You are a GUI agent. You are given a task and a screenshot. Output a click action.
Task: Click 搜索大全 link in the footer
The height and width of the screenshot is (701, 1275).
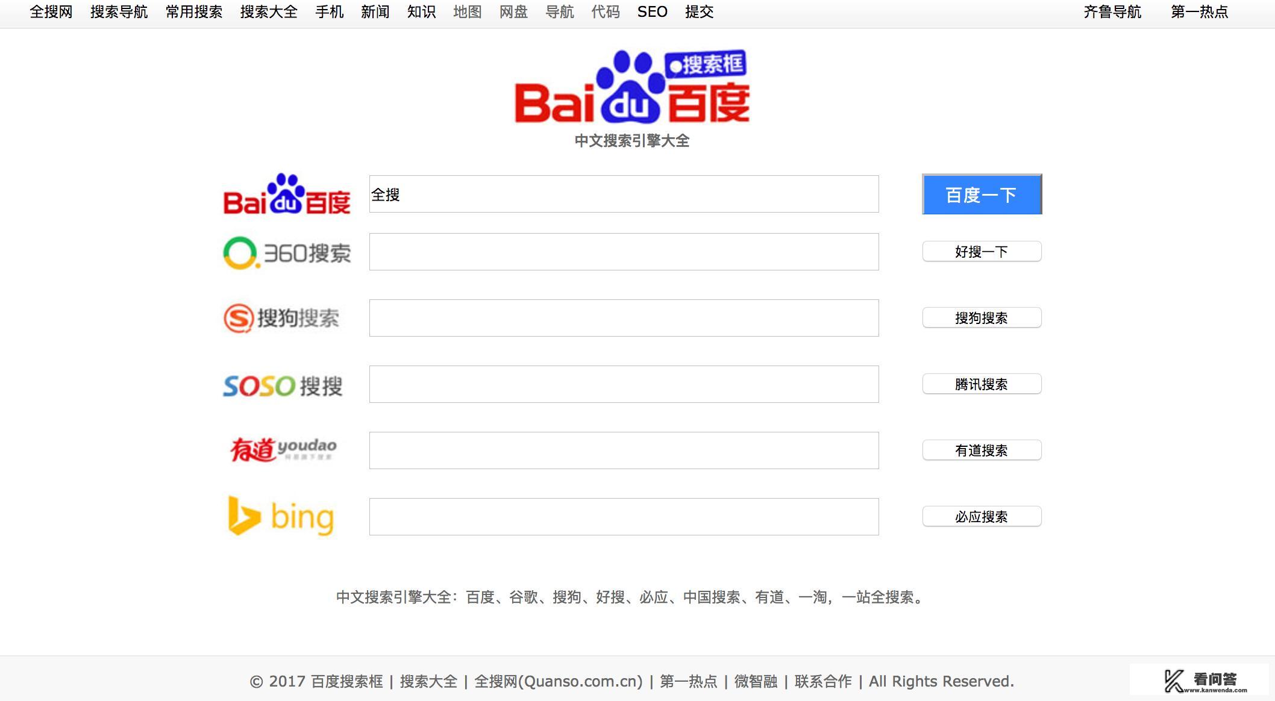[x=428, y=682]
